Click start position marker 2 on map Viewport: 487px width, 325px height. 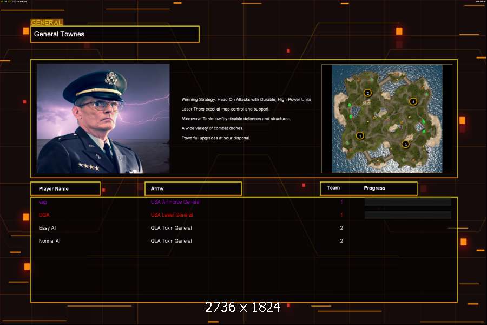(368, 93)
